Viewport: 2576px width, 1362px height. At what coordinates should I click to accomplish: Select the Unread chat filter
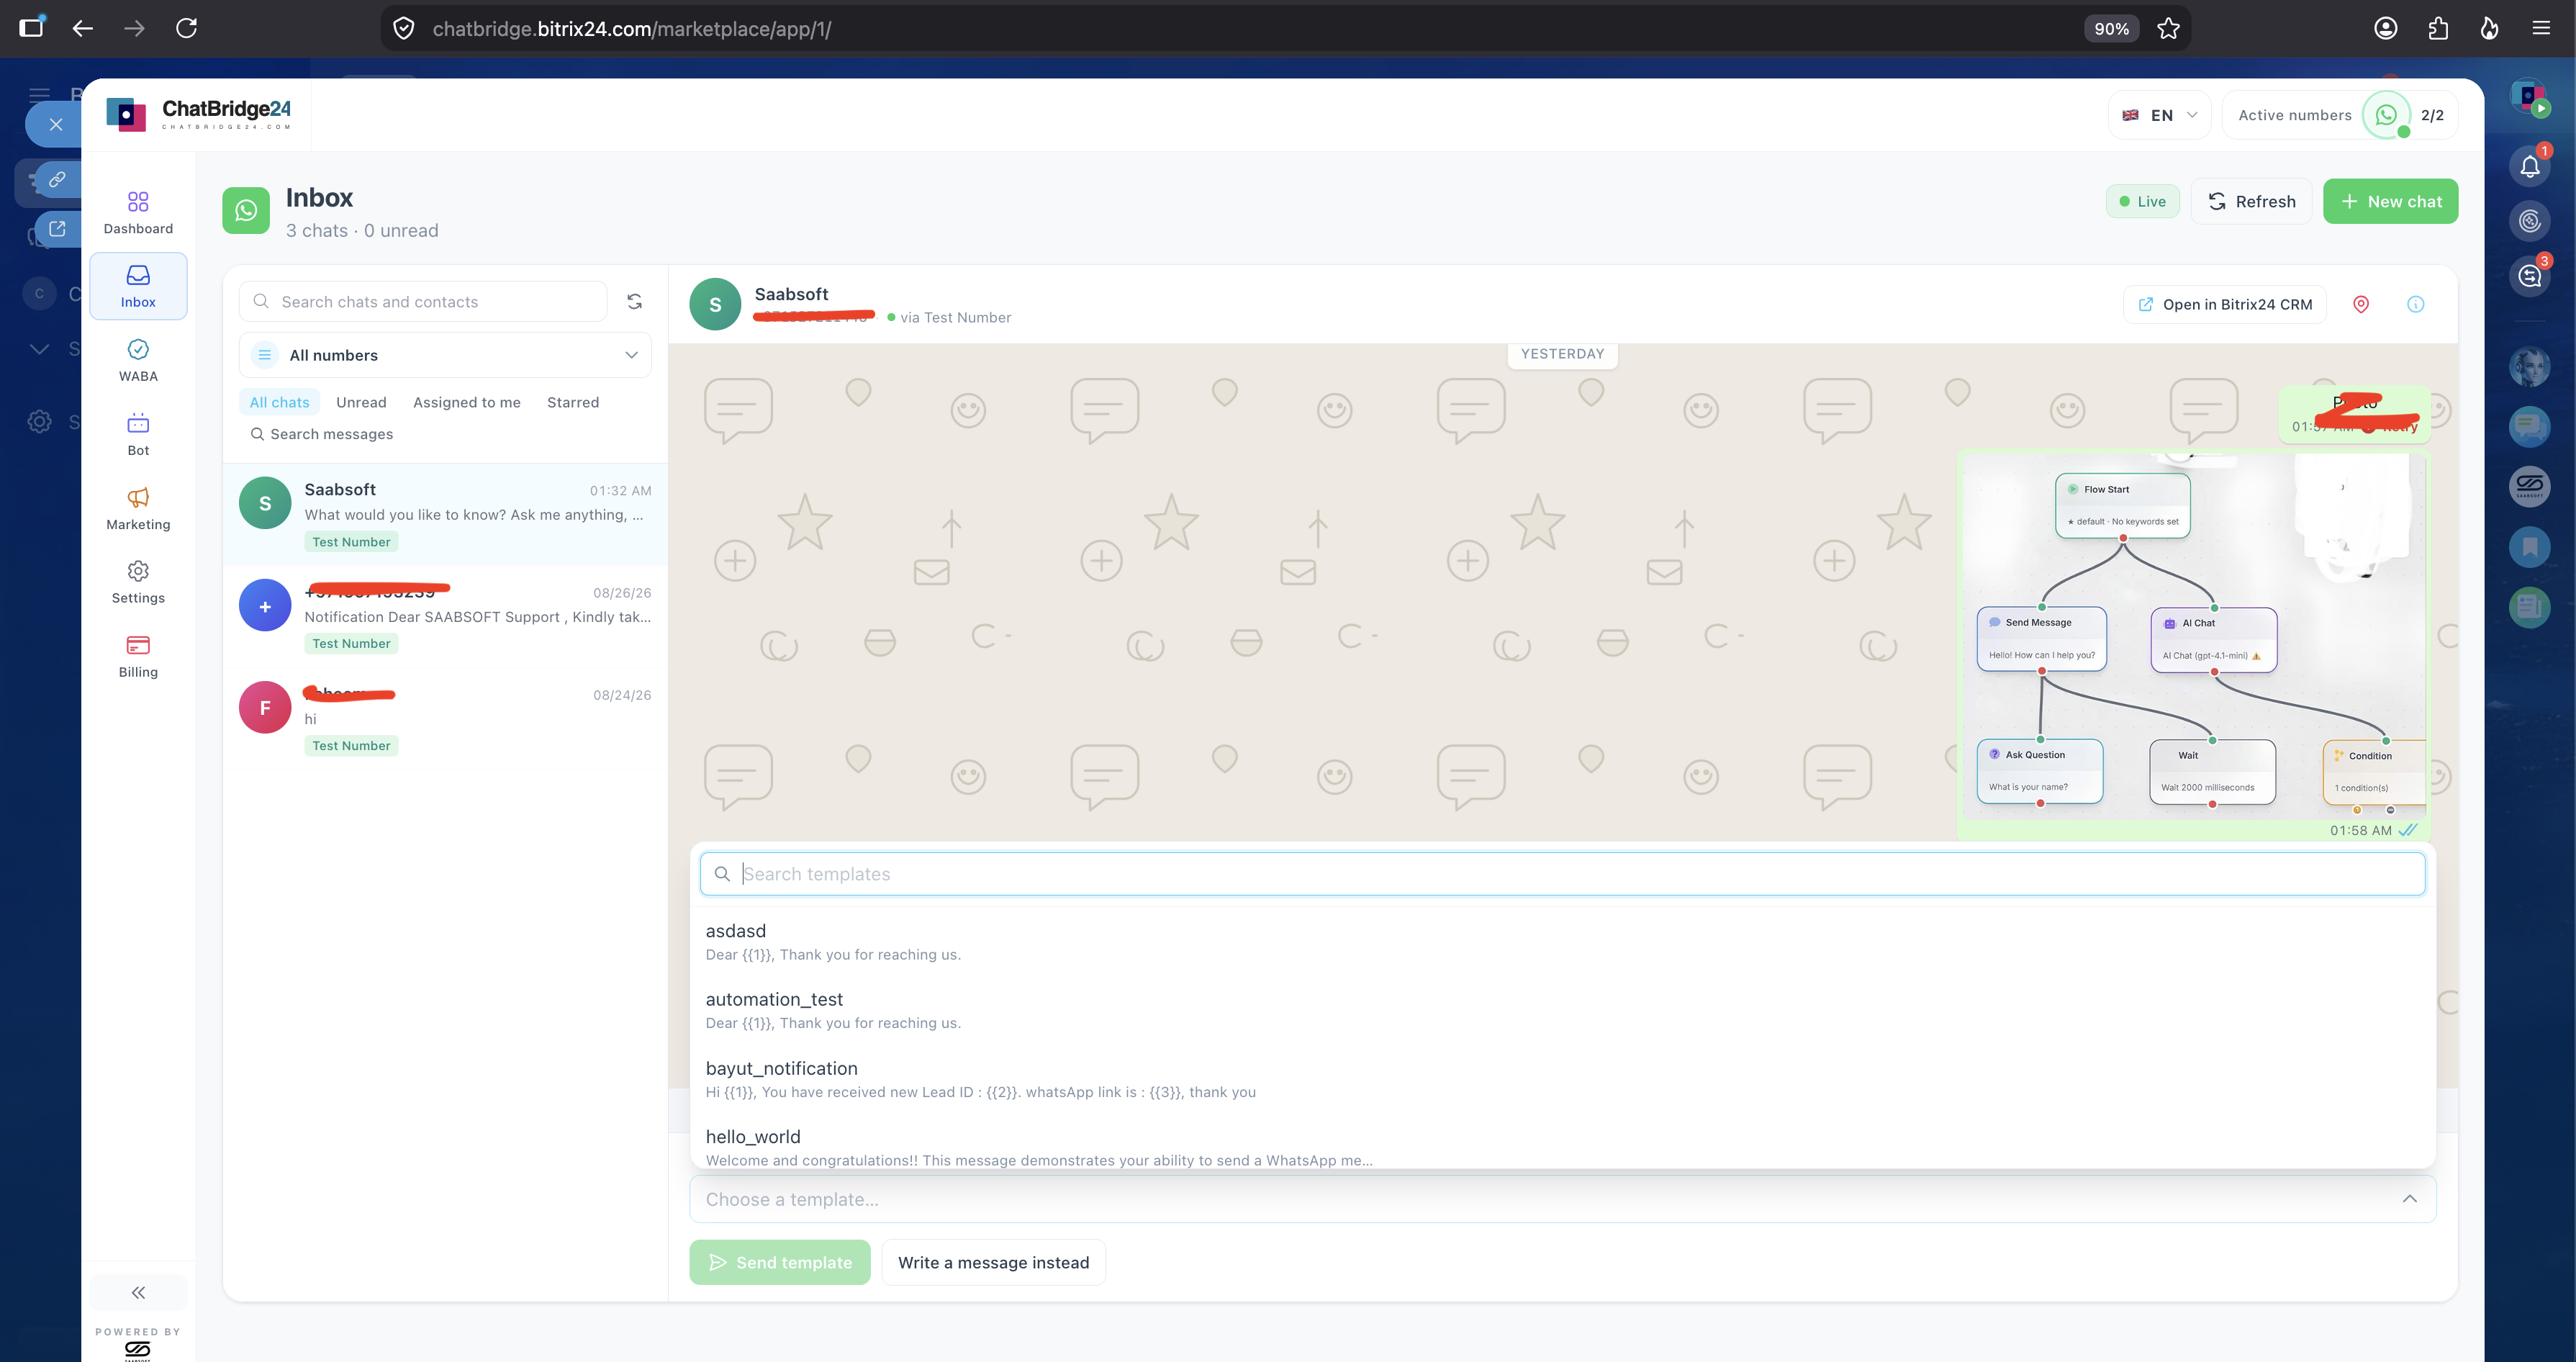click(361, 402)
